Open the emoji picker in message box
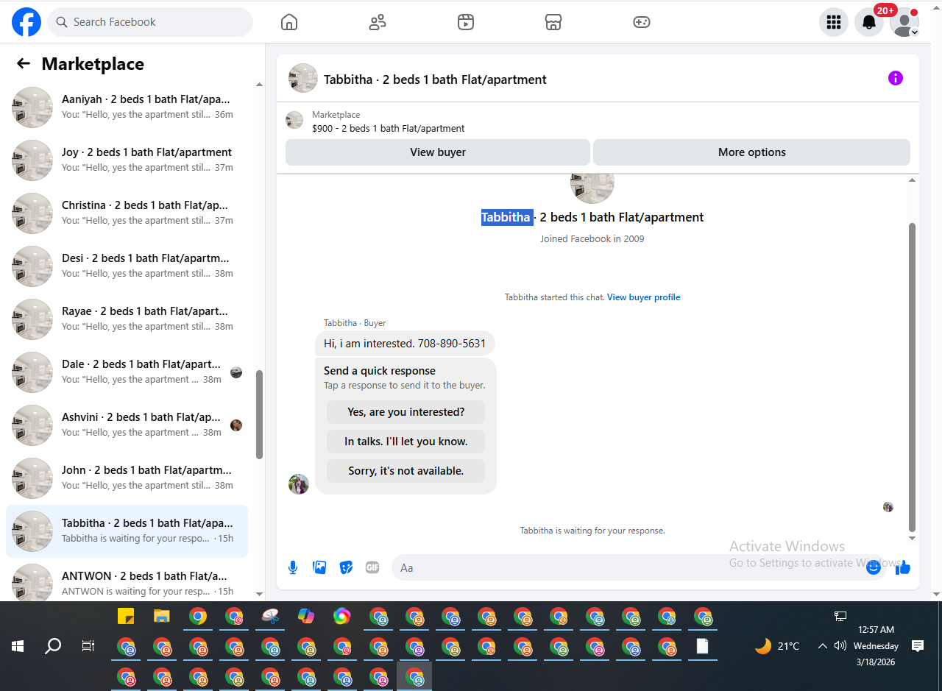This screenshot has width=942, height=691. (x=874, y=567)
